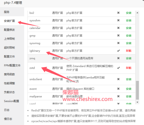
Task: Switch to 配置文件 tab
Action: (12, 57)
